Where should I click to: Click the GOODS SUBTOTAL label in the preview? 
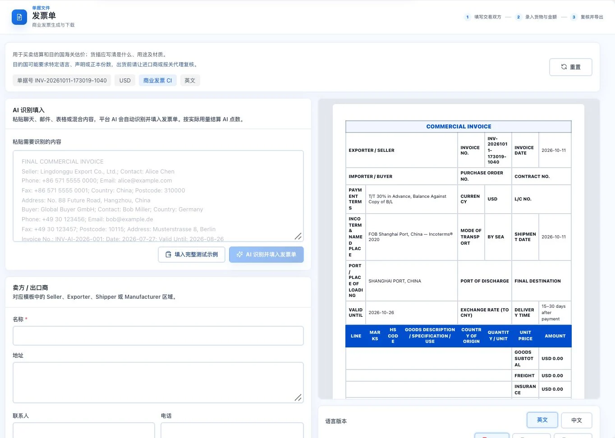524,359
